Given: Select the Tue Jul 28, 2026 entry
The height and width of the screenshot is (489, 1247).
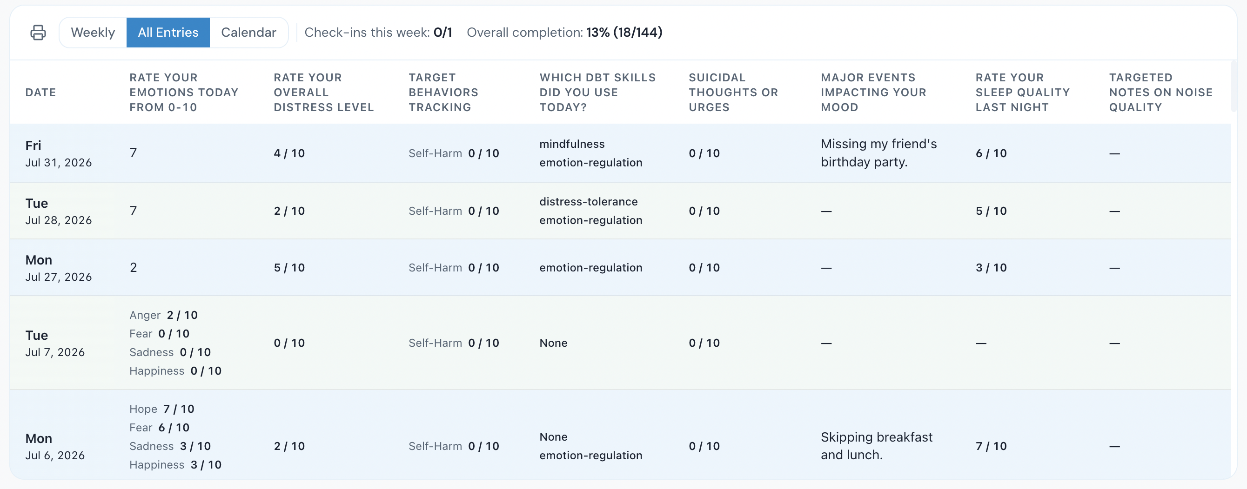Looking at the screenshot, I should pyautogui.click(x=620, y=211).
